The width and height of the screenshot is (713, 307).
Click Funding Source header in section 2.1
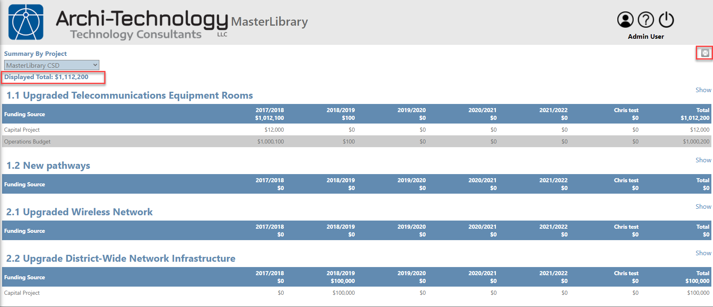click(x=25, y=231)
